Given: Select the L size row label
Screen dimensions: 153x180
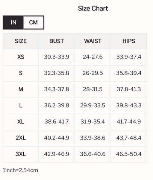Looking at the screenshot, I should [21, 105].
